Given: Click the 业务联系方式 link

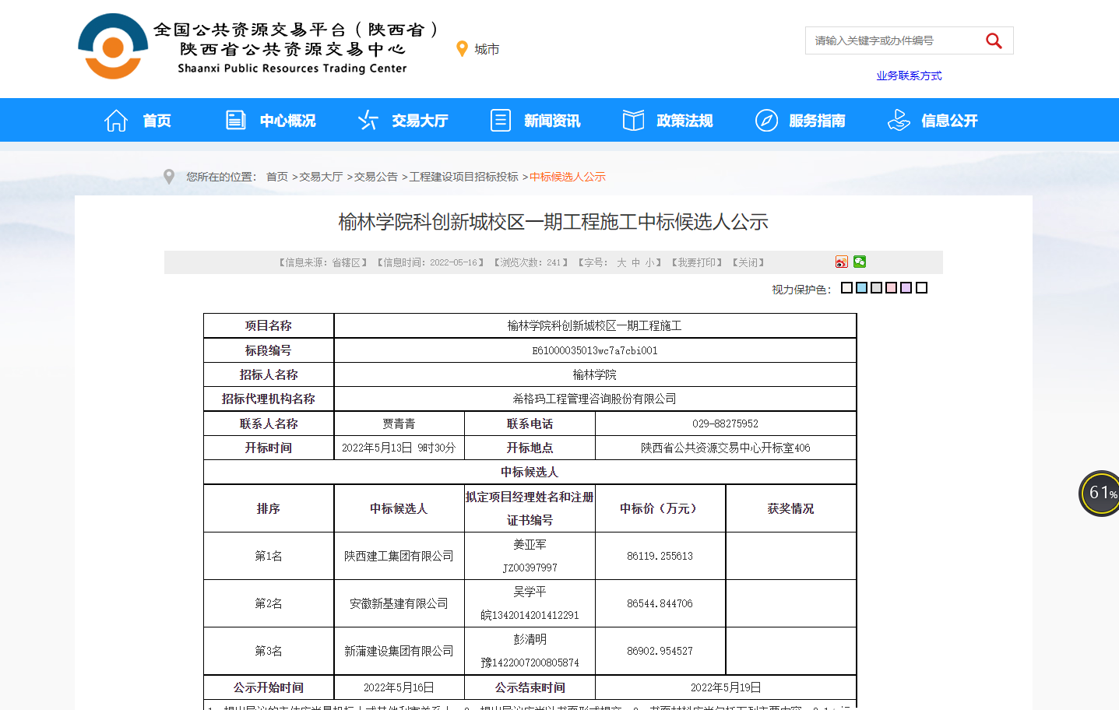Looking at the screenshot, I should click(909, 76).
